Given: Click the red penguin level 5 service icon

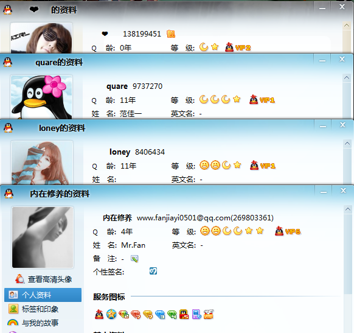Looking at the screenshot, I should [184, 314].
